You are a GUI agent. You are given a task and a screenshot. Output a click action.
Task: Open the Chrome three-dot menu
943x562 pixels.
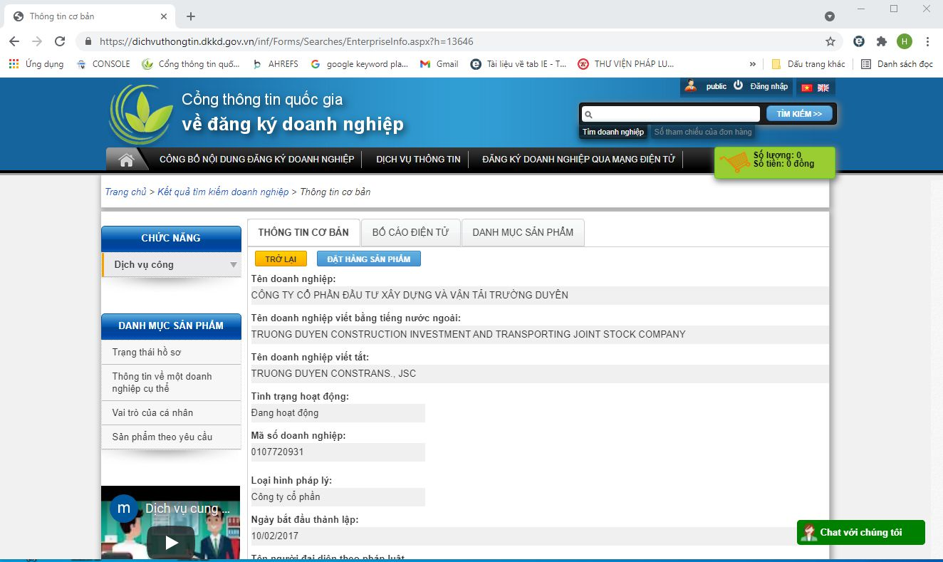click(x=927, y=41)
